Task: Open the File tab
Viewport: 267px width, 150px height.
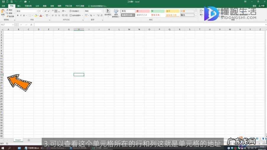Action: (4, 6)
